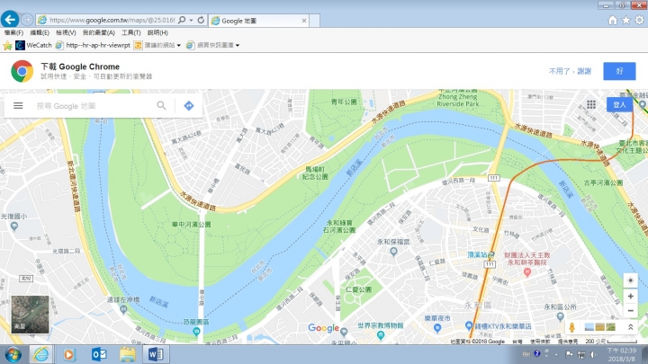This screenshot has height=364, width=648.
Task: Click the 永和保福宮 temple pin
Action: coord(393,251)
